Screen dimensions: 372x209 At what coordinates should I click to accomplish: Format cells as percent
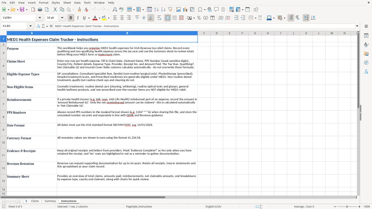click(199, 18)
